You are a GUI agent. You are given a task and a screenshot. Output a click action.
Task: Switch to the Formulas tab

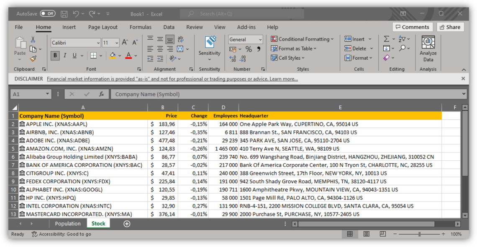(x=141, y=27)
